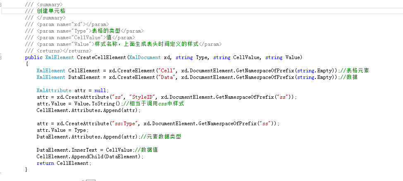Click the //表格元素 trailing comment
This screenshot has width=403, height=181.
coord(354,71)
